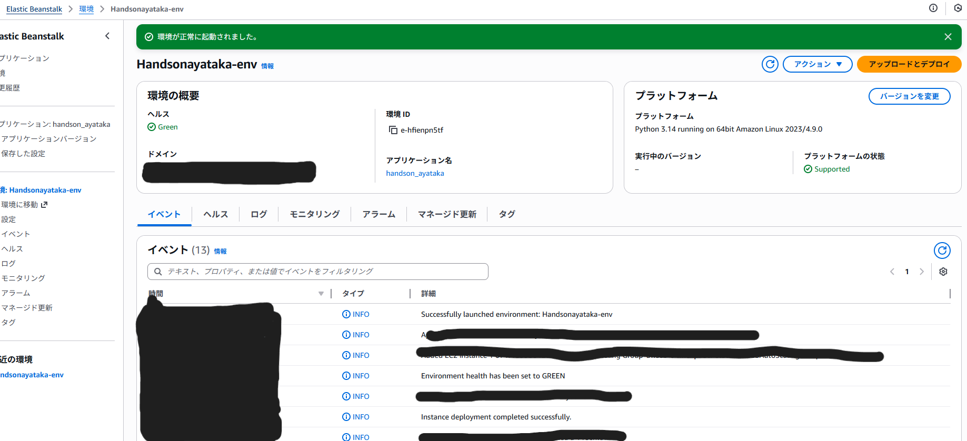
Task: Refresh the events list icon
Action: click(942, 250)
